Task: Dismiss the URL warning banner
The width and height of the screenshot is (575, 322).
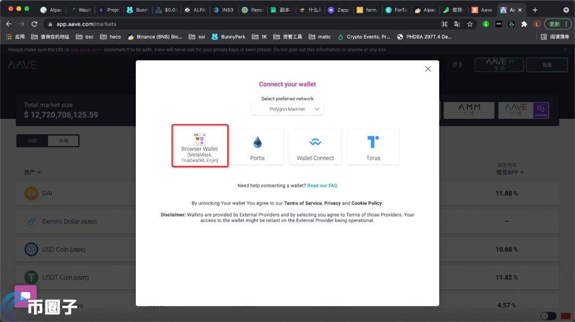Action: [x=565, y=50]
